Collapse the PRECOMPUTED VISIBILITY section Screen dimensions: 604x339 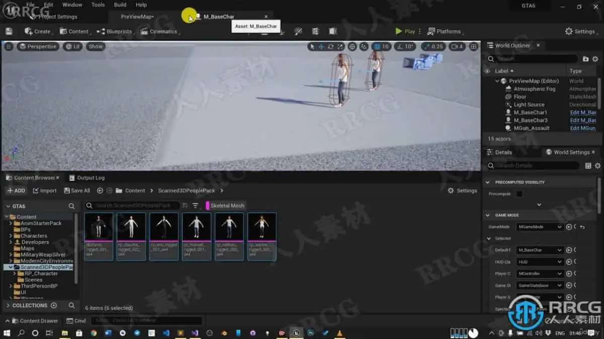point(487,182)
